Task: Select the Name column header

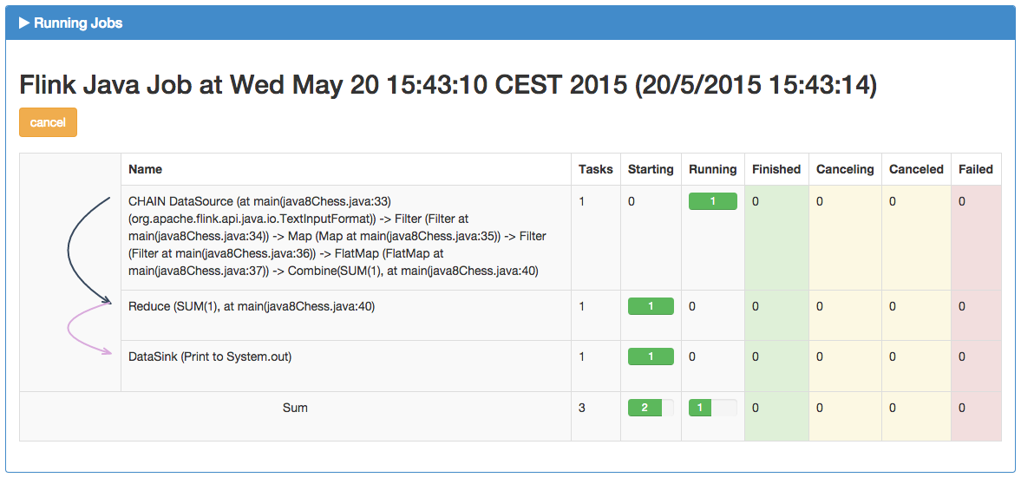Action: point(146,169)
